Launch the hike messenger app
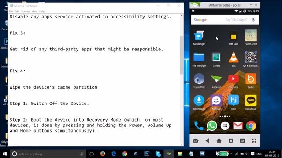The height and width of the screenshot is (158, 282). tap(234, 103)
